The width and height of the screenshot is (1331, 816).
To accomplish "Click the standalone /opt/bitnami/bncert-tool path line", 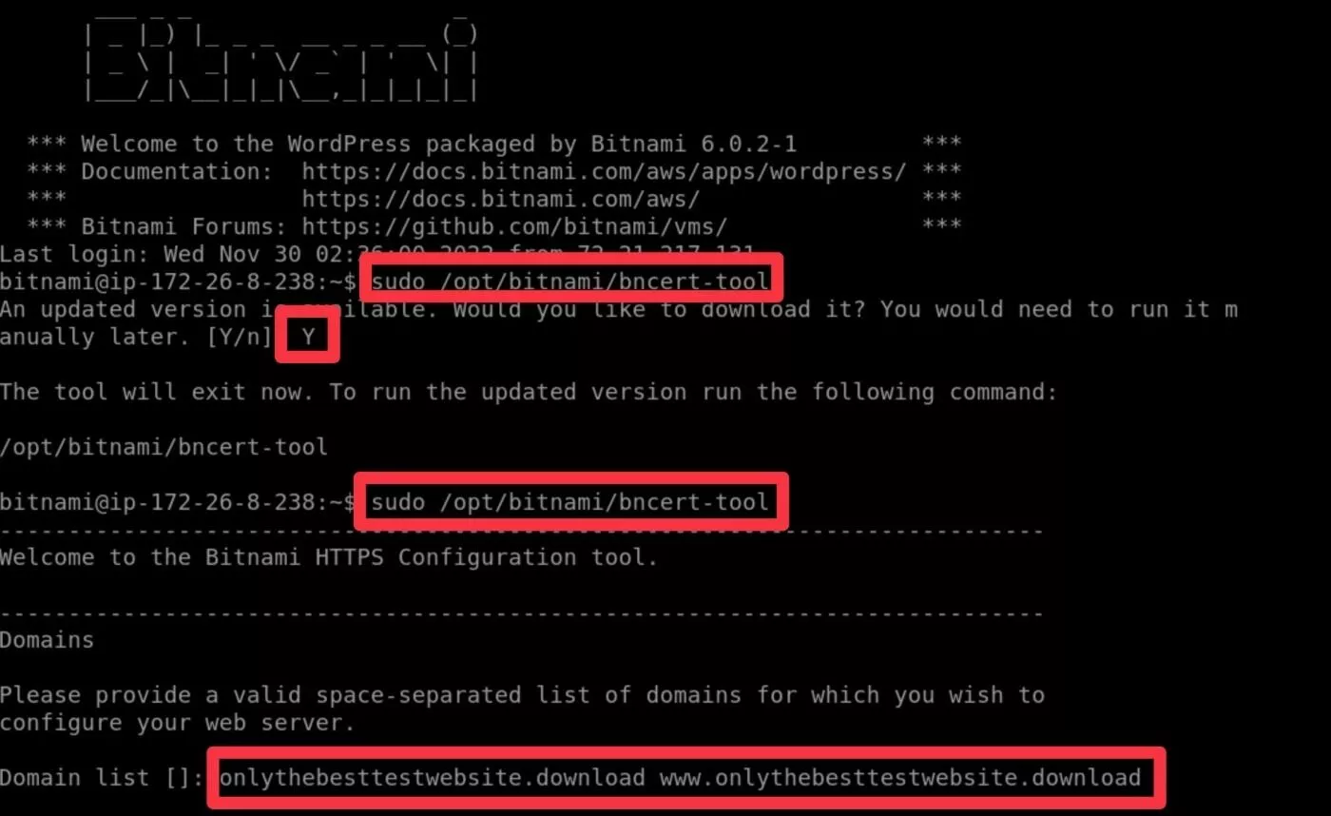I will pos(164,446).
